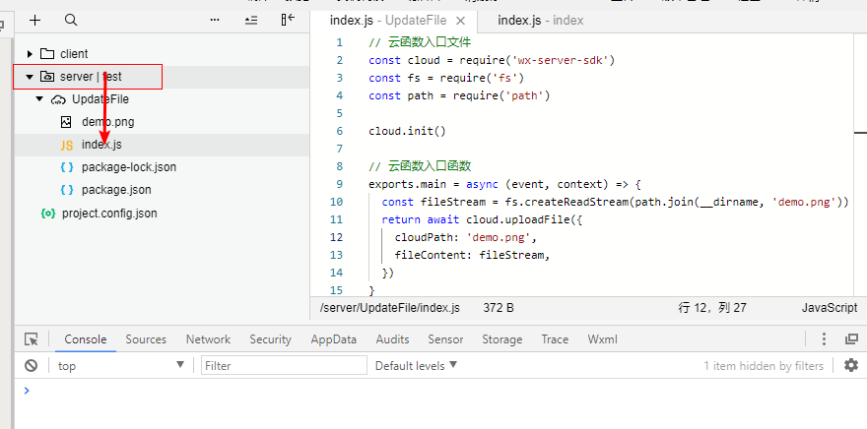Switch to the Network tab
The height and width of the screenshot is (429, 867).
pyautogui.click(x=208, y=339)
